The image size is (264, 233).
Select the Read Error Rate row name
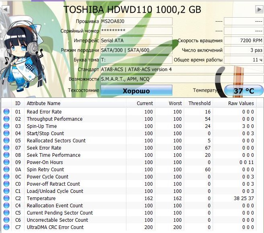click(44, 112)
